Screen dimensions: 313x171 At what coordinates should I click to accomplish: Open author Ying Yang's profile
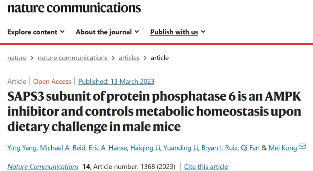[22, 148]
